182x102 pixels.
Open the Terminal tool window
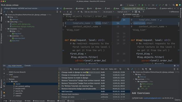pos(61,101)
